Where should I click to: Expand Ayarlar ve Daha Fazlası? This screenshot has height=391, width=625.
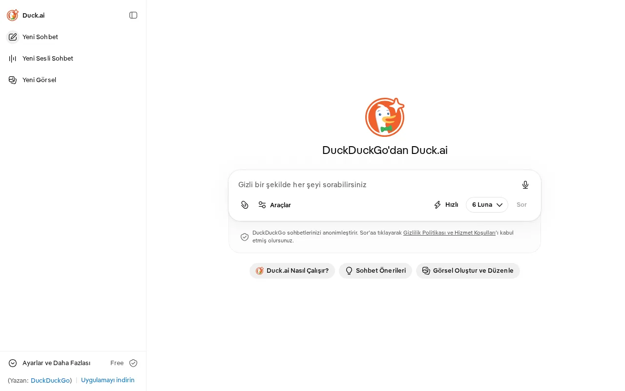(49, 363)
